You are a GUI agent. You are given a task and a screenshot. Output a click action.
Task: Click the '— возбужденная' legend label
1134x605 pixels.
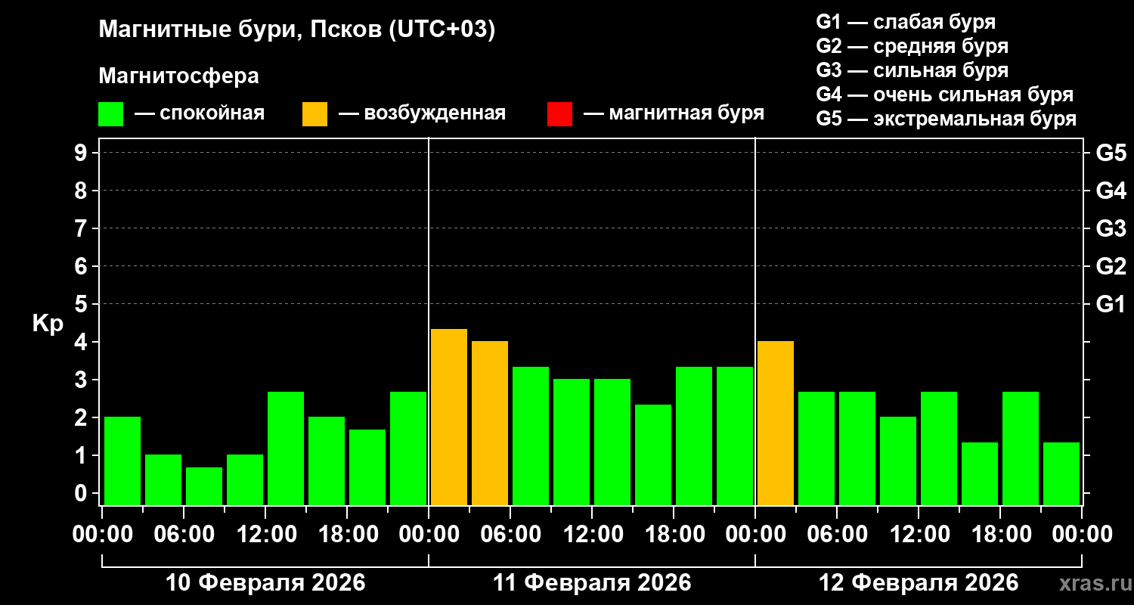423,113
